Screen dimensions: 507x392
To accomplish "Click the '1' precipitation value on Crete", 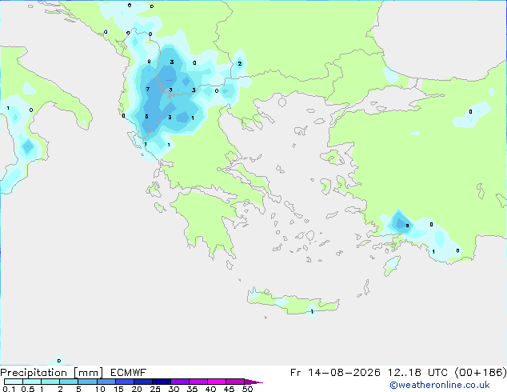I will pos(312,312).
